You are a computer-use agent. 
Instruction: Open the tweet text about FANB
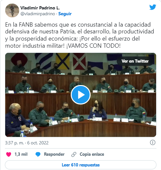[80, 35]
